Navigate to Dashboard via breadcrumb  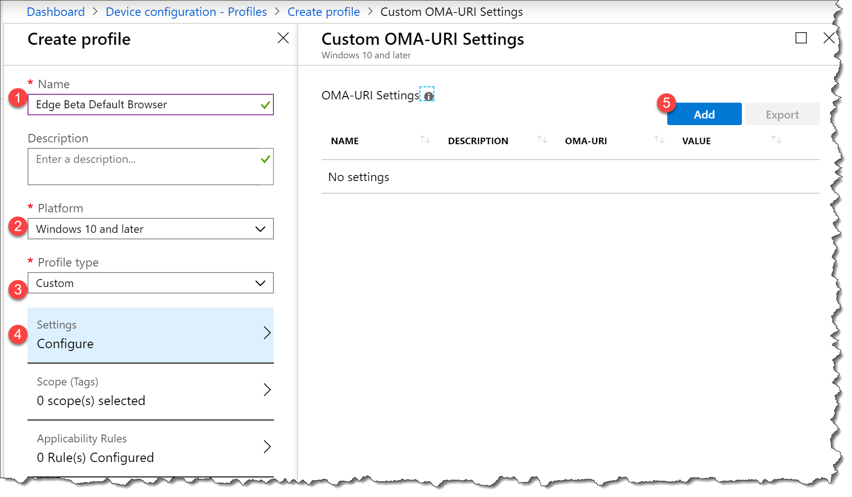point(56,12)
